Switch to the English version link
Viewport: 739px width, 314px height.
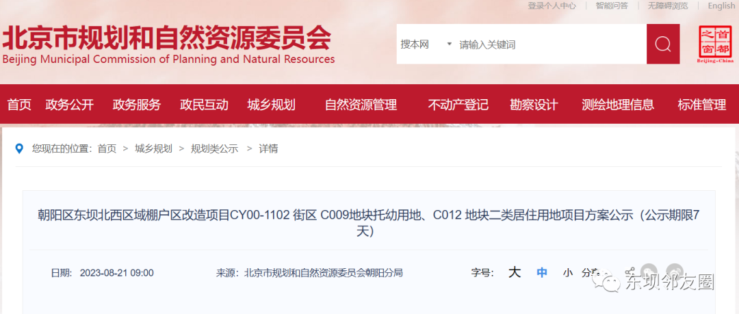click(x=721, y=6)
